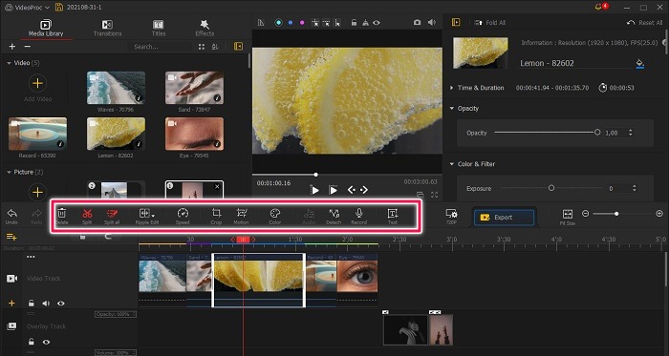Select the blue marker color dot
Screen dimensions: 669x356
[291, 23]
